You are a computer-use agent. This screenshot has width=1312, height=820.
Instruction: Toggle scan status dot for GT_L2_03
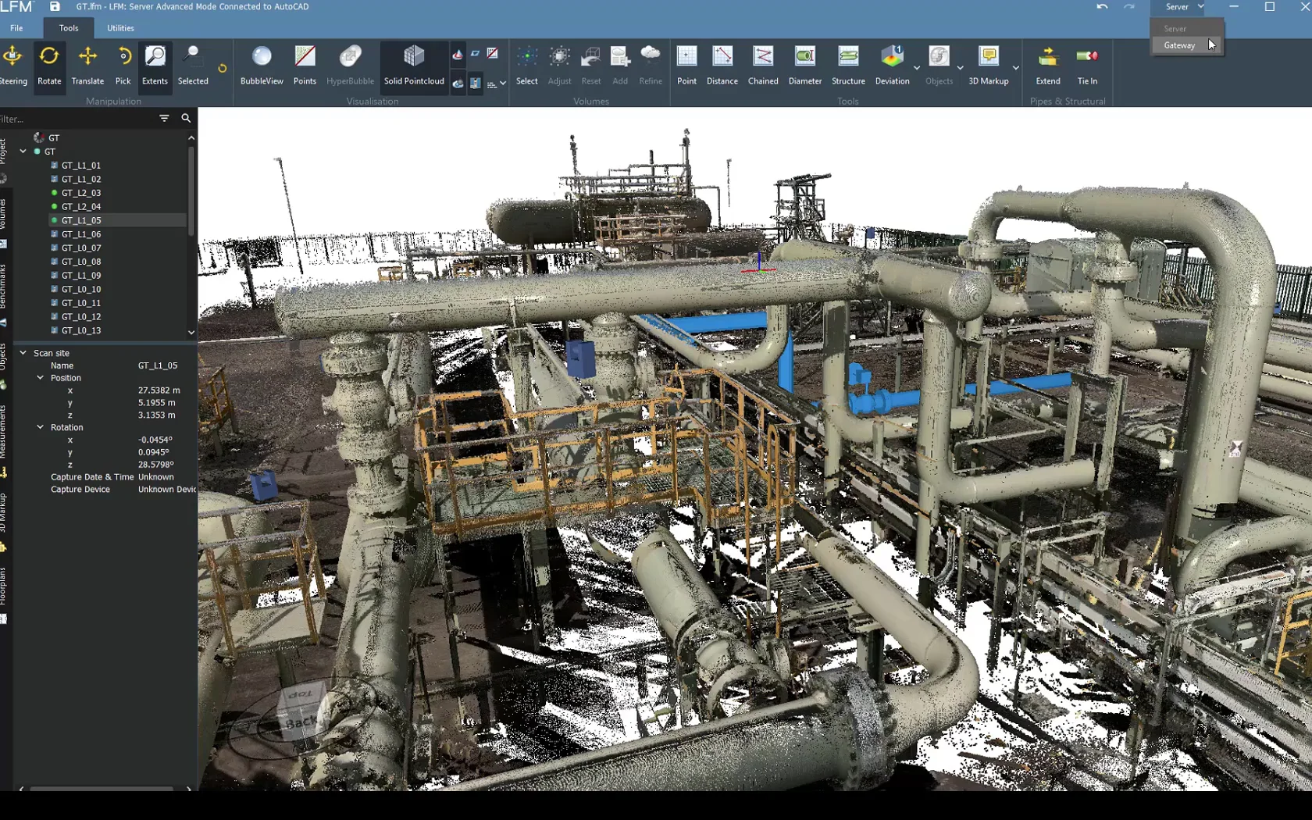click(x=55, y=193)
